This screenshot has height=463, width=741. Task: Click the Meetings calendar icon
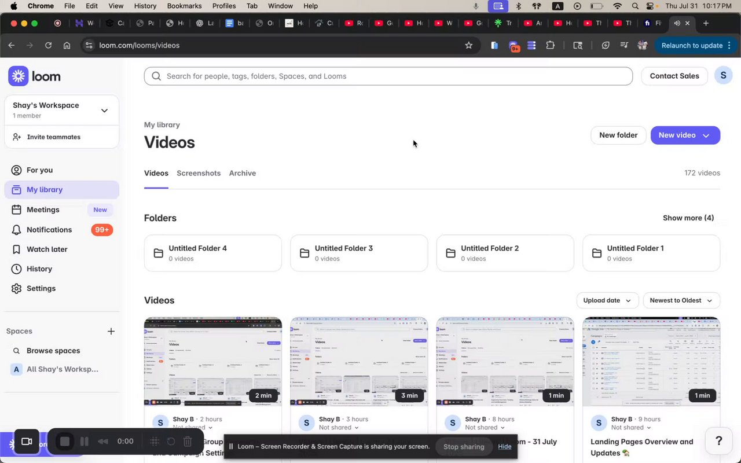16,210
